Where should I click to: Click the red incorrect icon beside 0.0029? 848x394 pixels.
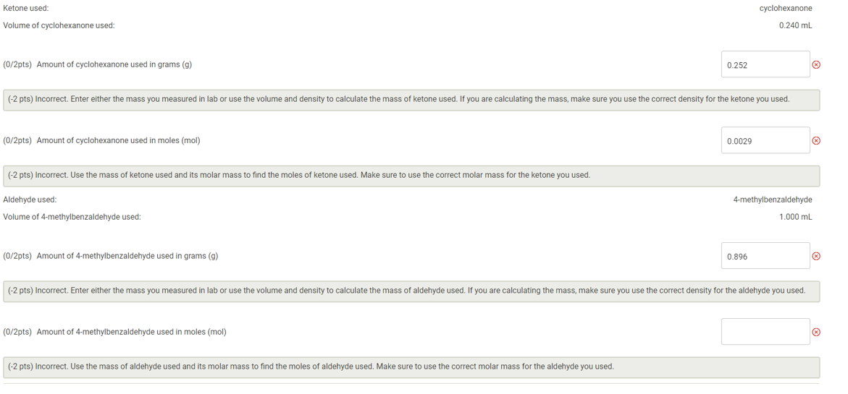pyautogui.click(x=816, y=141)
